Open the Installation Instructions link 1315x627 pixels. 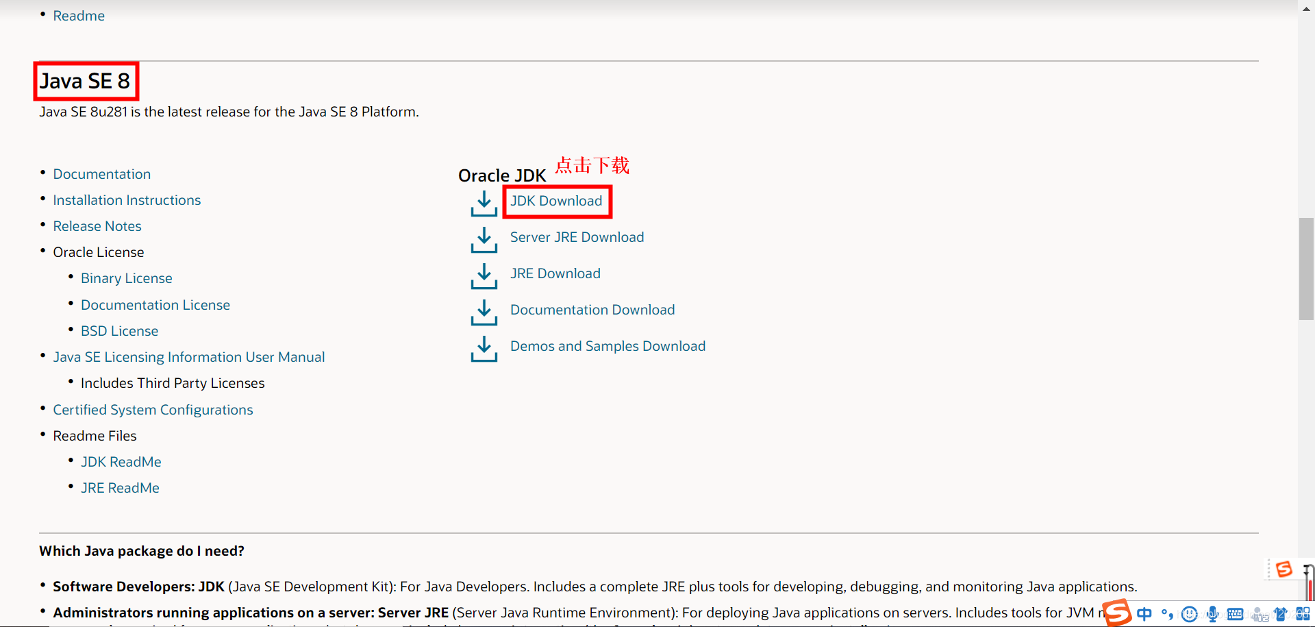pyautogui.click(x=127, y=200)
